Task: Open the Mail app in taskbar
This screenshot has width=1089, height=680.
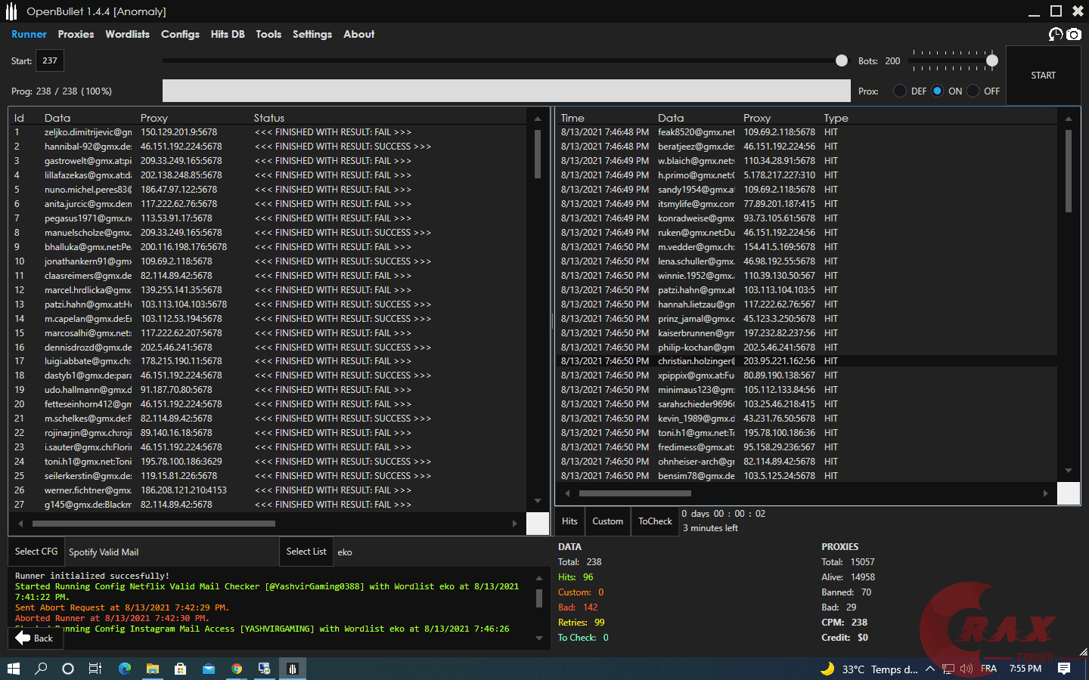Action: (209, 669)
